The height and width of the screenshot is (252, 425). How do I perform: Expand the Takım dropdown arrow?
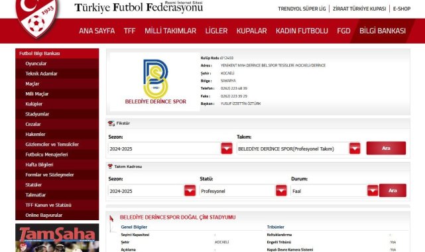[355, 149]
